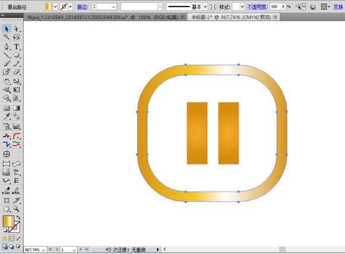
Task: Select the Hand tool
Action: [x=7, y=208]
